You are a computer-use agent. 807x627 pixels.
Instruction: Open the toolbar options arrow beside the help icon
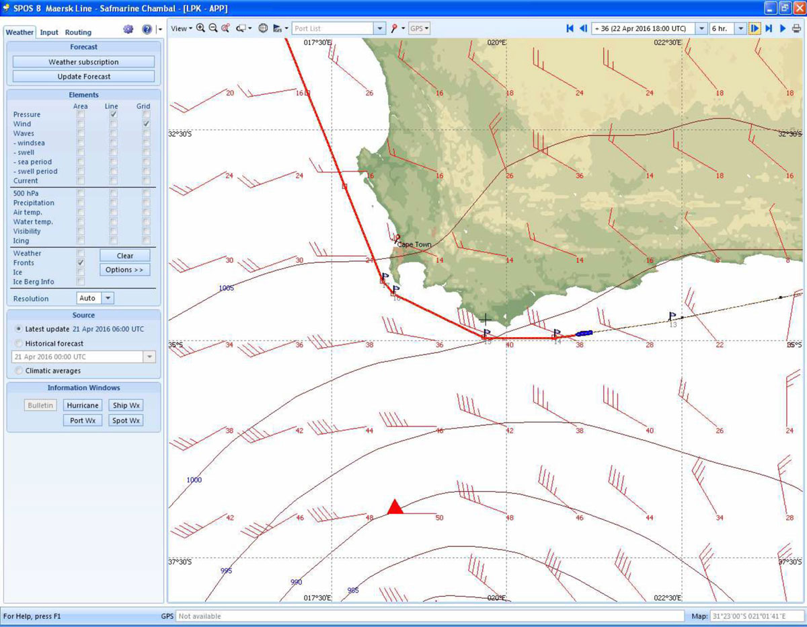[159, 30]
